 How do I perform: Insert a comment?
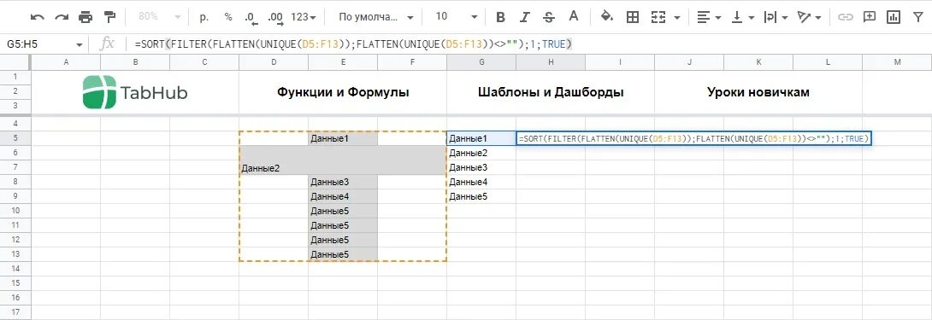pos(870,16)
